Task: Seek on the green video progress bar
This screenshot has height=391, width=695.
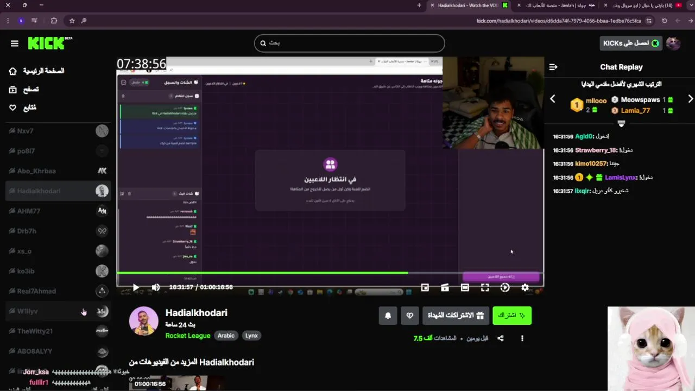Action: [330, 273]
